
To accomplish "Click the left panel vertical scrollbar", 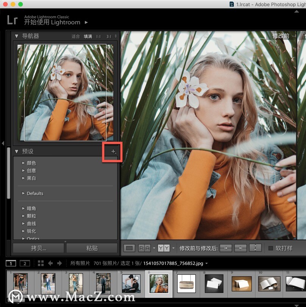I will (x=8, y=173).
